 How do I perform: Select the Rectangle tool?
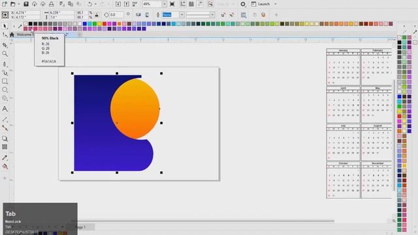[x=5, y=81]
